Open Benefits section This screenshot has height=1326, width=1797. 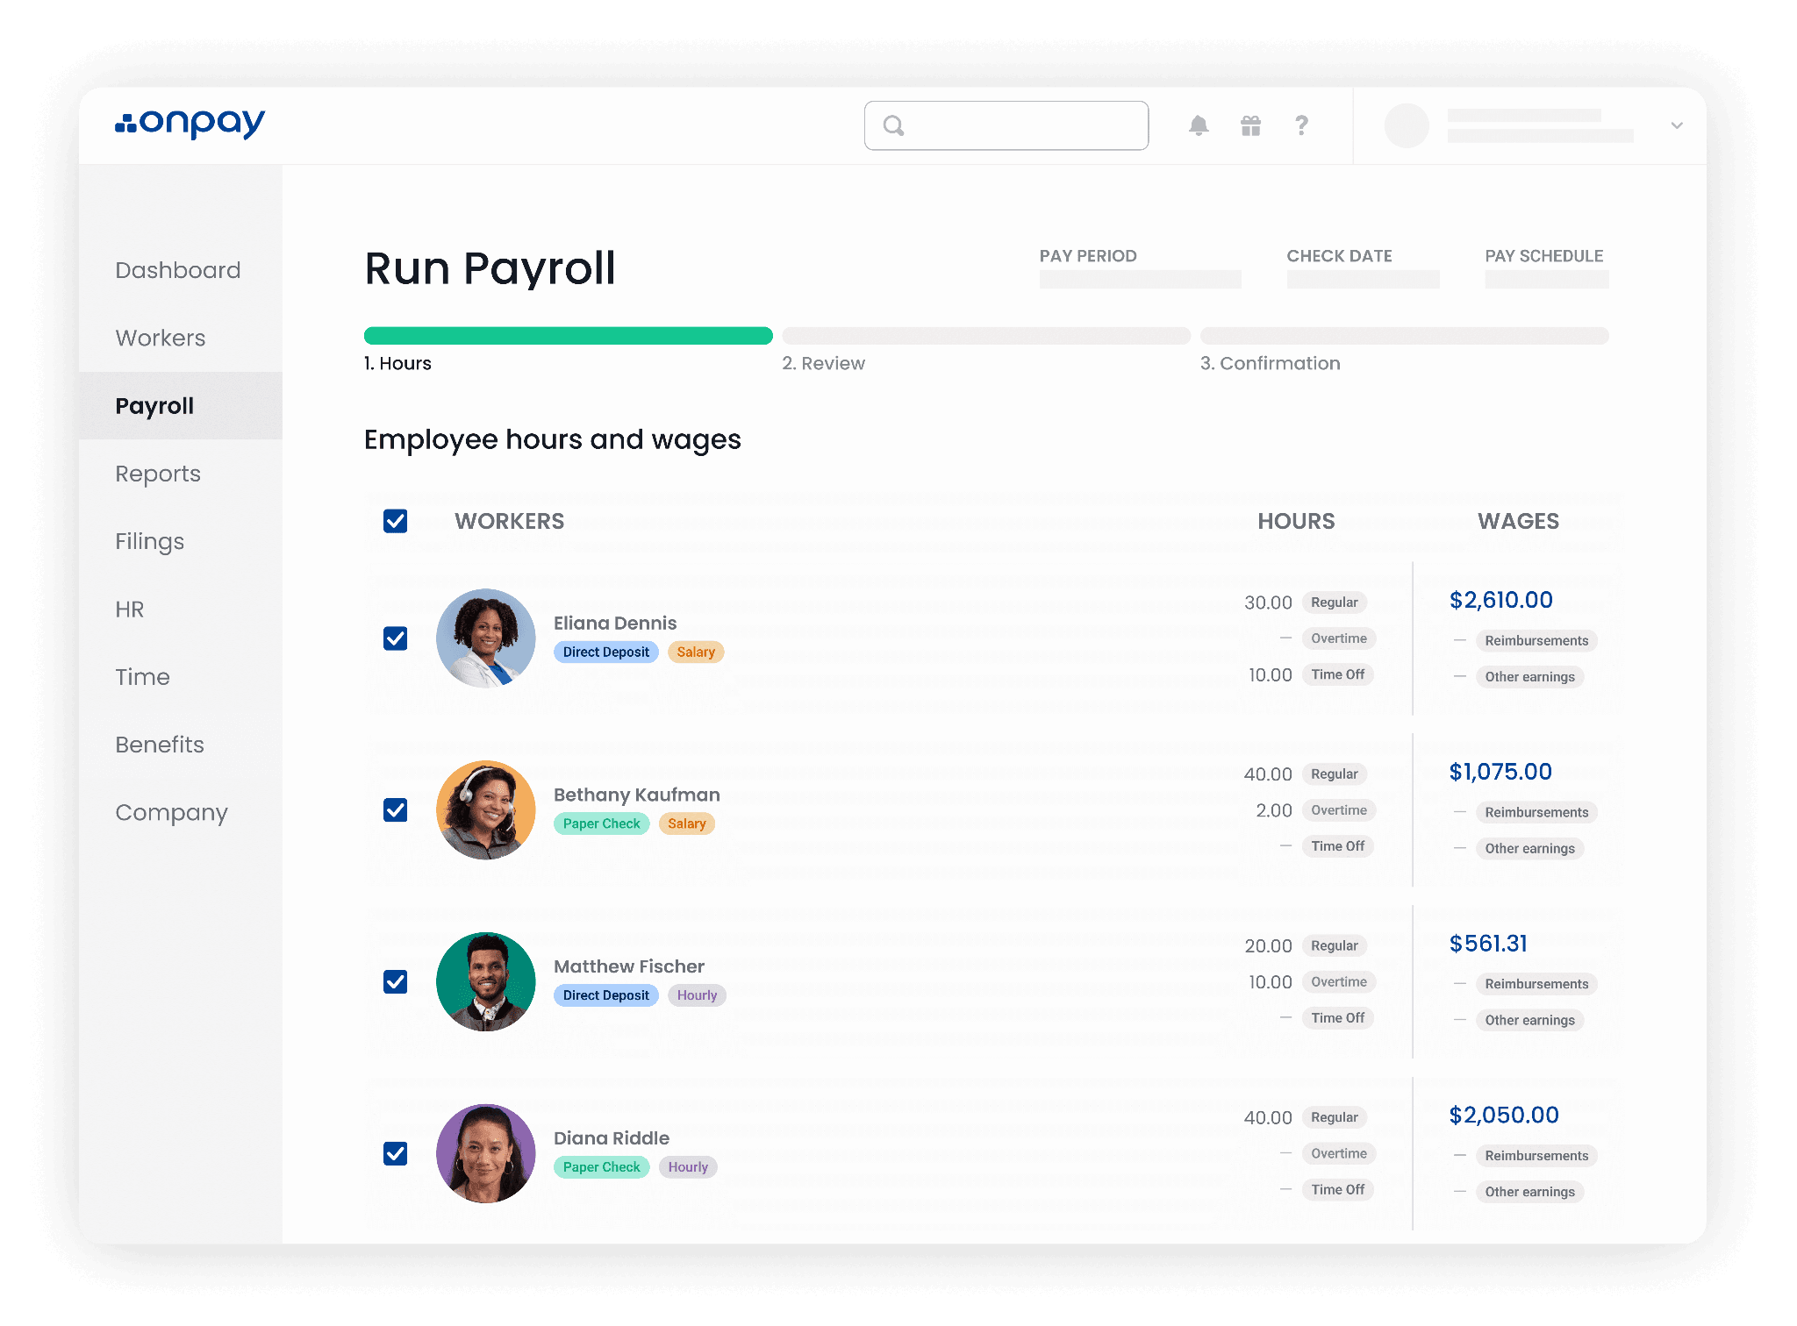[160, 745]
